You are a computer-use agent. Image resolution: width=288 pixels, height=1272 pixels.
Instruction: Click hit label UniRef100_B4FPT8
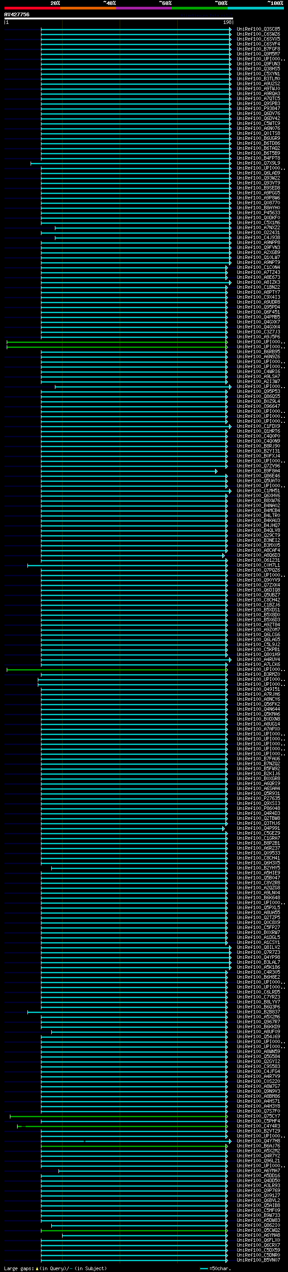(x=258, y=158)
